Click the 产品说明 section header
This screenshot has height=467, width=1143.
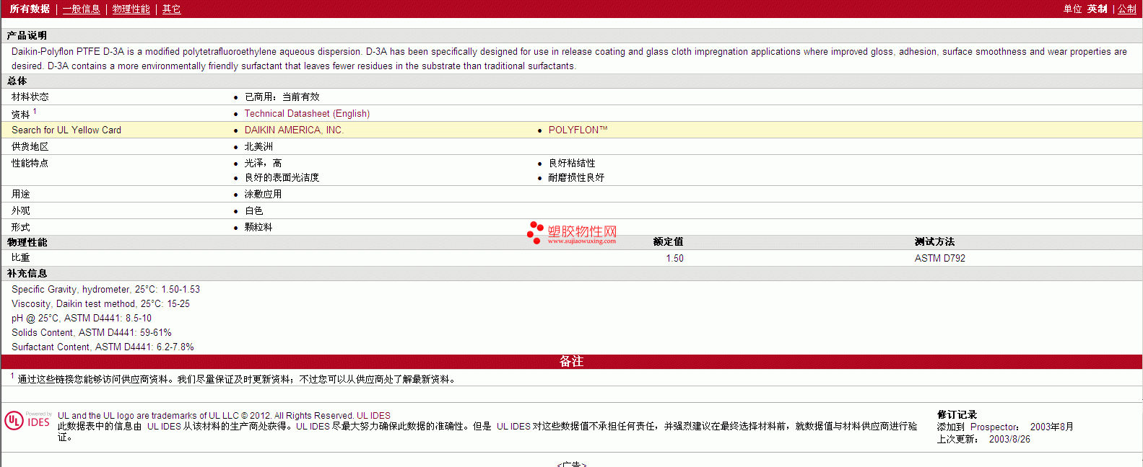pos(27,35)
